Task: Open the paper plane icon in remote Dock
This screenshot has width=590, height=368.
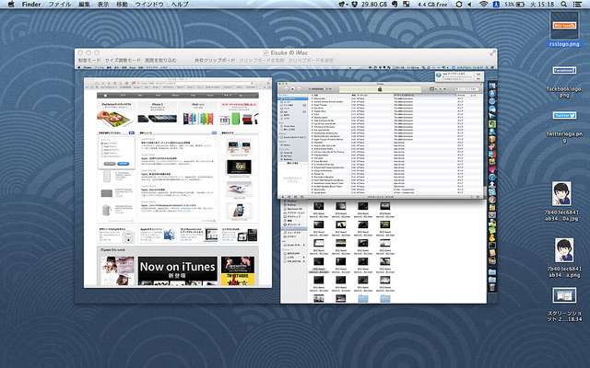Action: (x=491, y=117)
